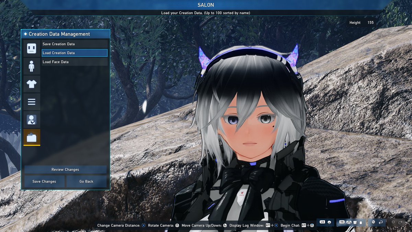Screen dimensions: 412x232
Task: Click the overlapping circles icon
Action: 373,222
